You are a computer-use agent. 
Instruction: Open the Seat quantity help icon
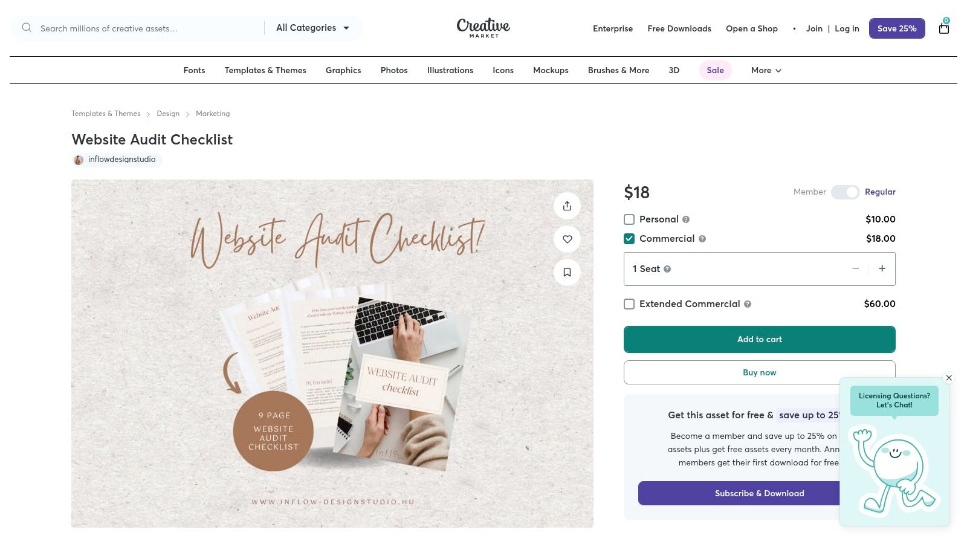[x=667, y=269]
